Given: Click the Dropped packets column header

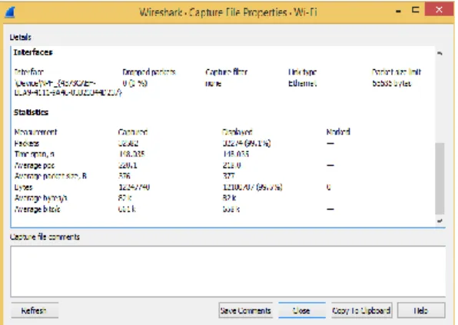Looking at the screenshot, I should (149, 71).
